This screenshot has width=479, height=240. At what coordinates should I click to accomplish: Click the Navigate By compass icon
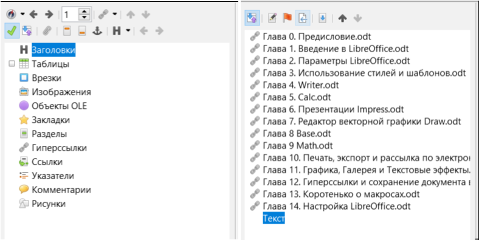coord(12,14)
